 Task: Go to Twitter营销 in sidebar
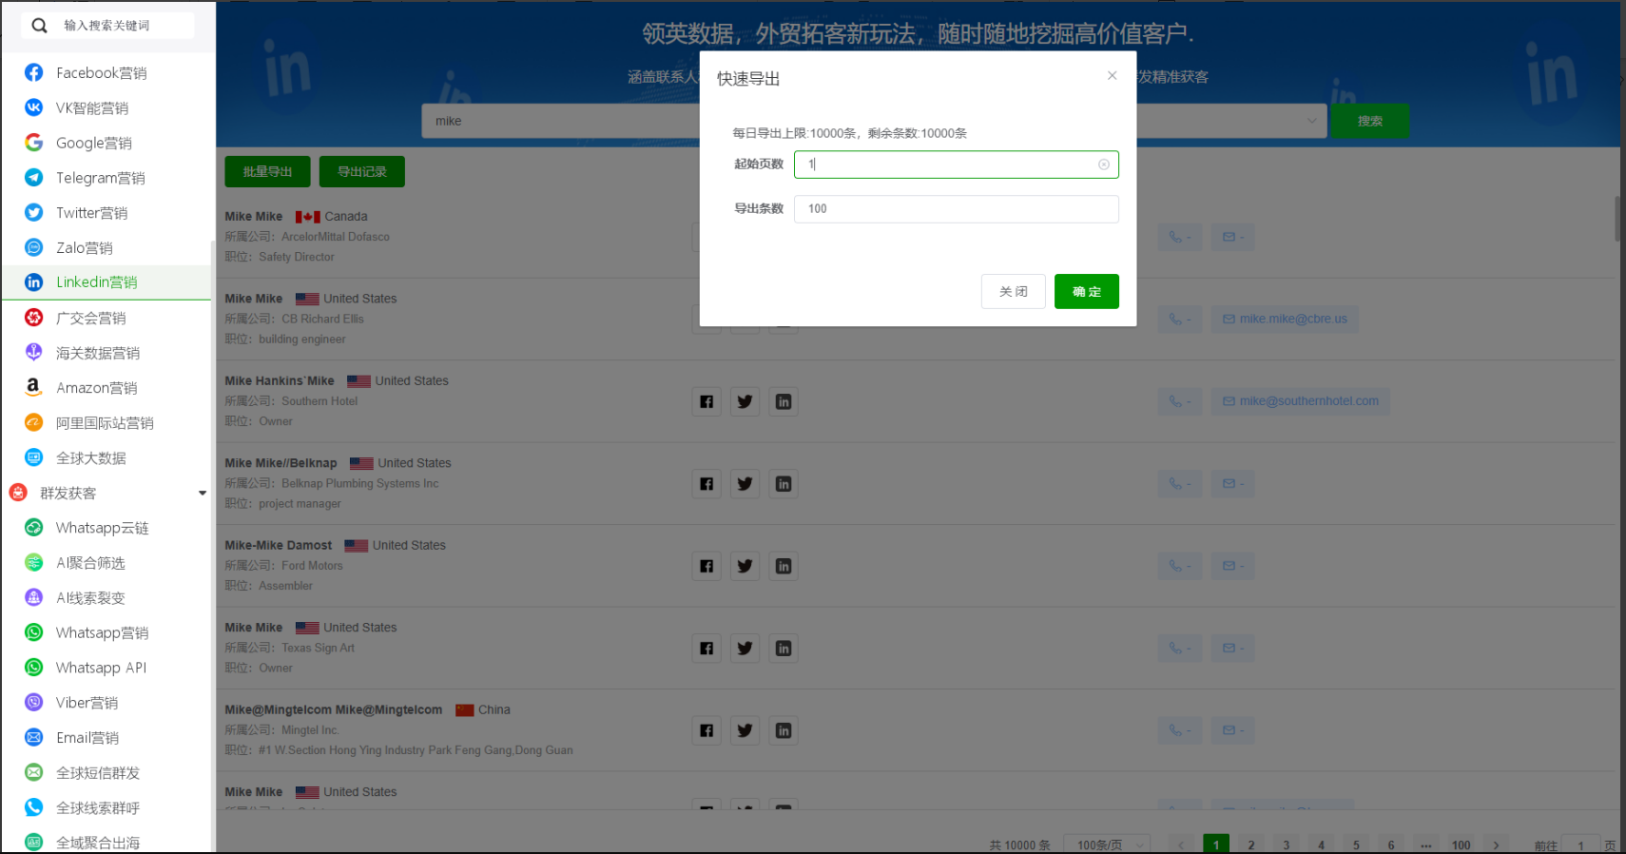[91, 213]
